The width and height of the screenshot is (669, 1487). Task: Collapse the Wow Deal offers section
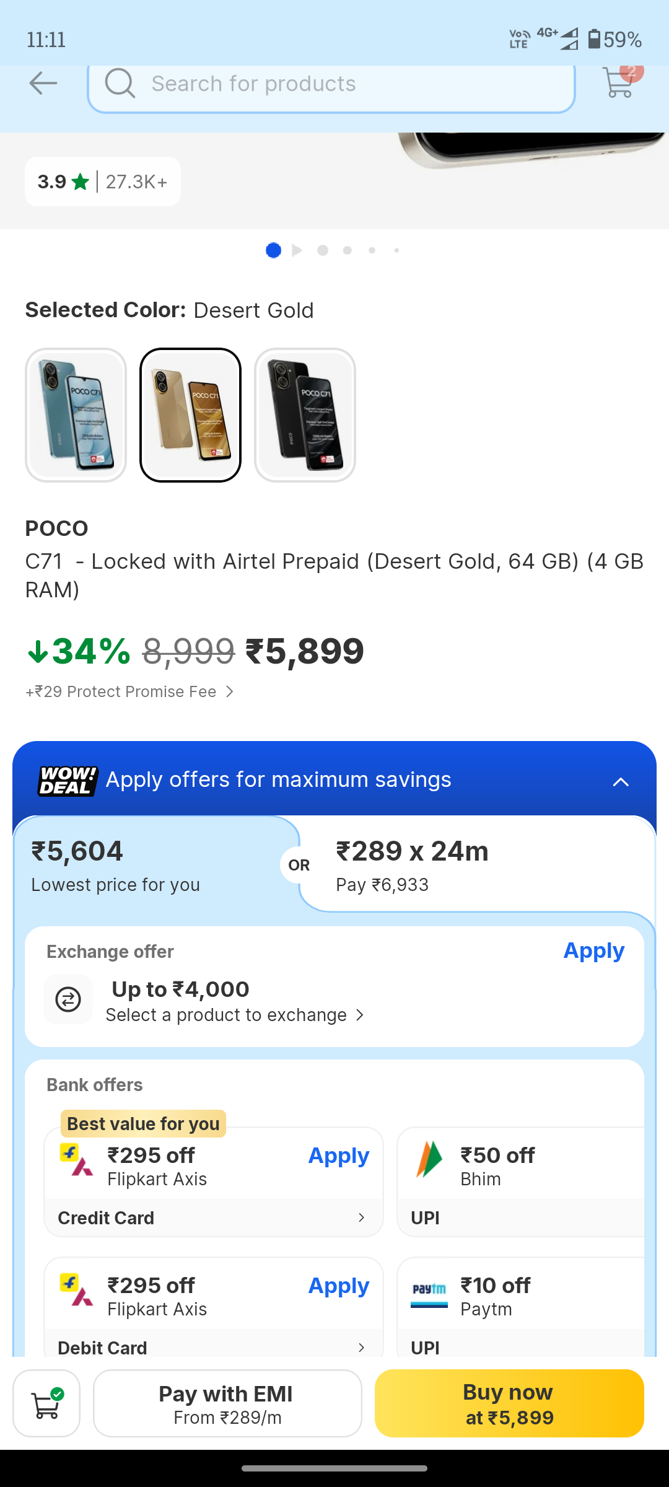pyautogui.click(x=621, y=781)
